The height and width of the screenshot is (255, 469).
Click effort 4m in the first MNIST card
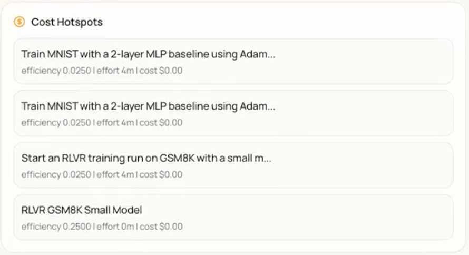coord(115,71)
